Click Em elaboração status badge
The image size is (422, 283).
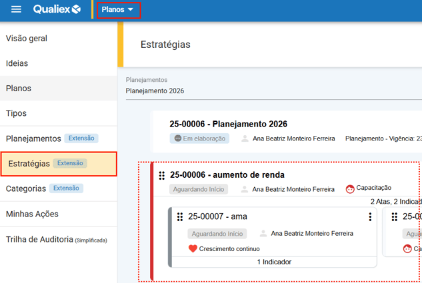[x=201, y=139]
